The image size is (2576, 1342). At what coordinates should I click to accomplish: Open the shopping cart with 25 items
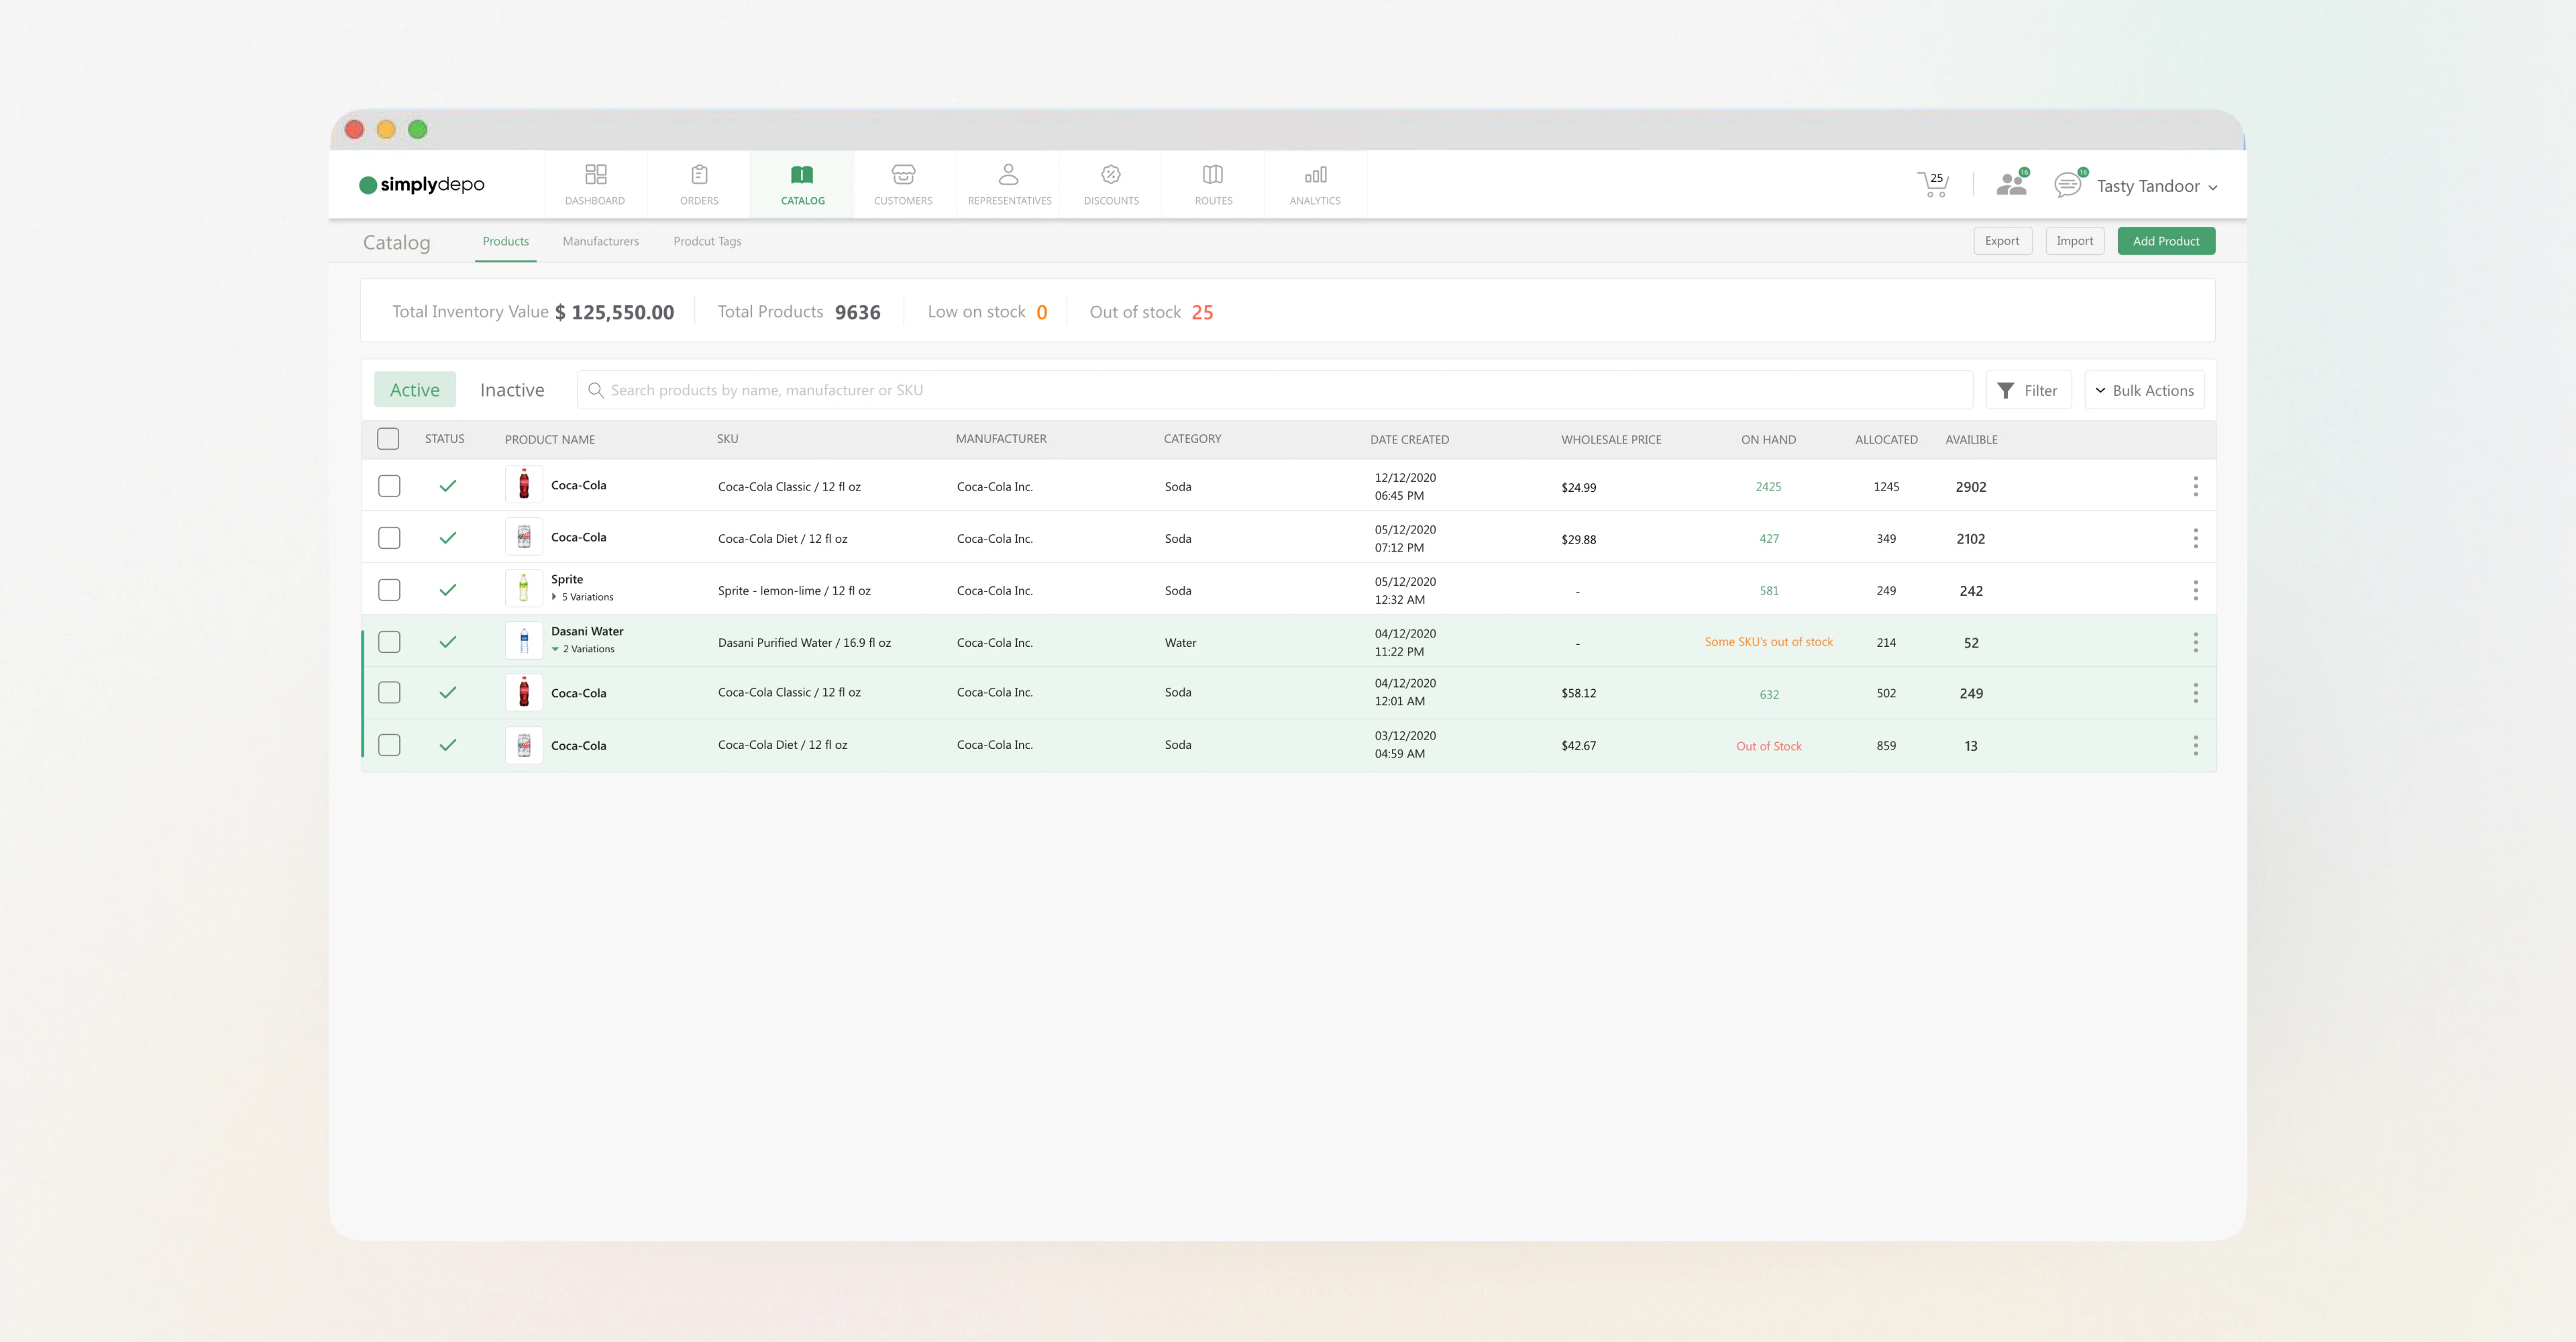point(1932,184)
